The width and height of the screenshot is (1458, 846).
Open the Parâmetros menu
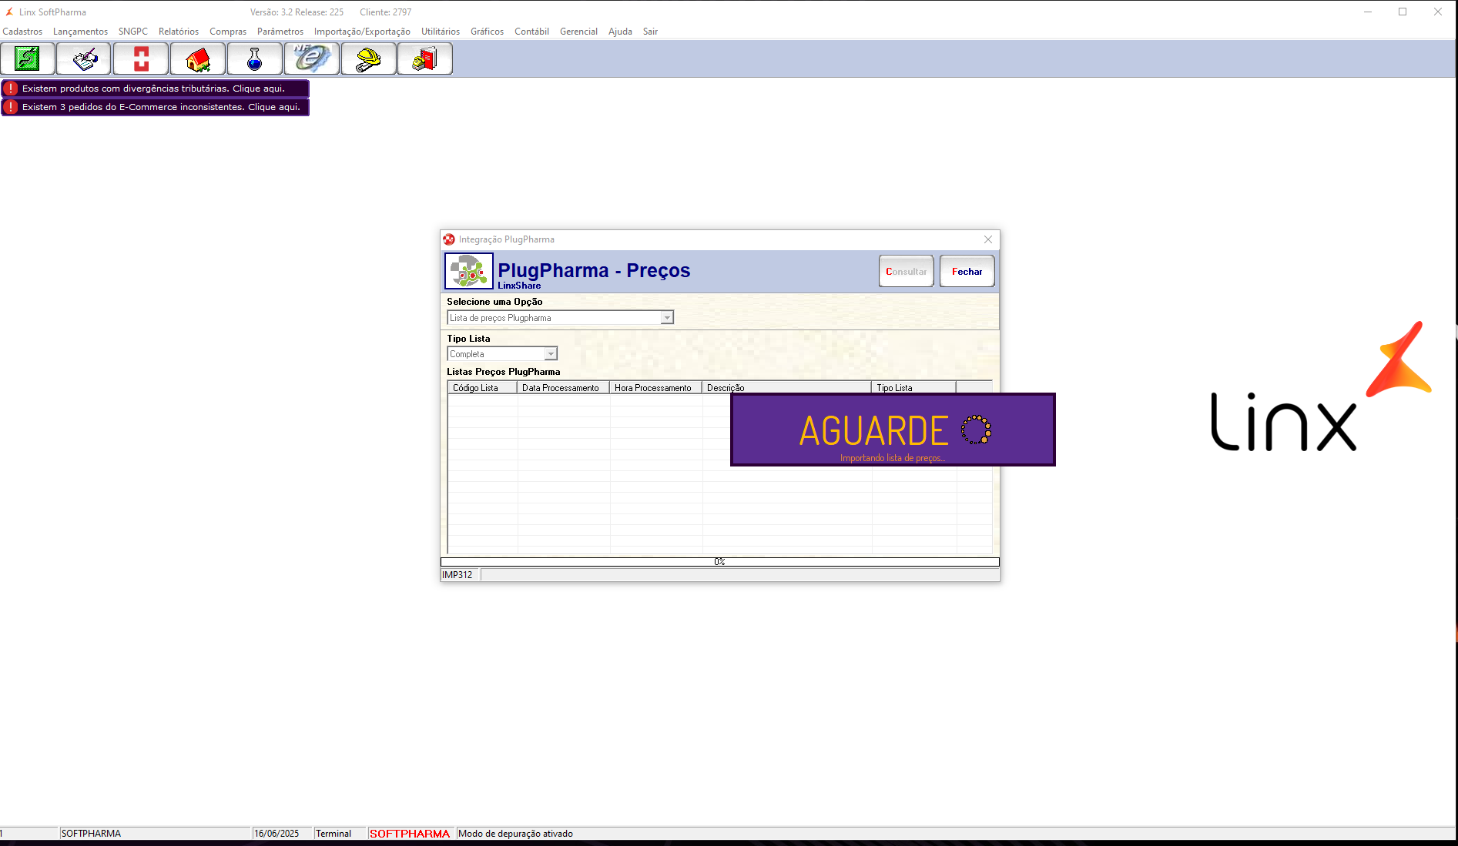pos(280,32)
